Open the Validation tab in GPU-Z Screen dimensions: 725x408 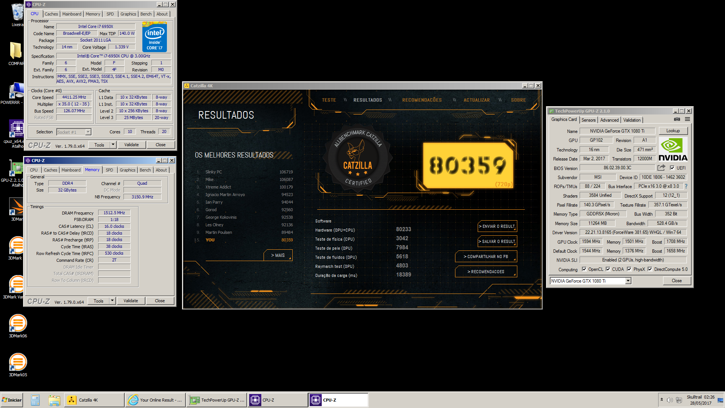[632, 120]
